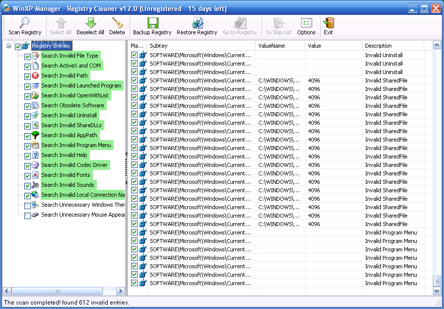Screen dimensions: 444x309
Task: Click the results list vertical scrollbar thumb
Action: pyautogui.click(x=437, y=281)
